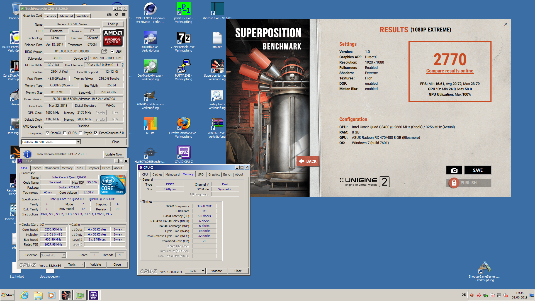Image resolution: width=535 pixels, height=301 pixels.
Task: Expand Tools dropdown arrow in left CPU-Z window
Action: [x=82, y=264]
